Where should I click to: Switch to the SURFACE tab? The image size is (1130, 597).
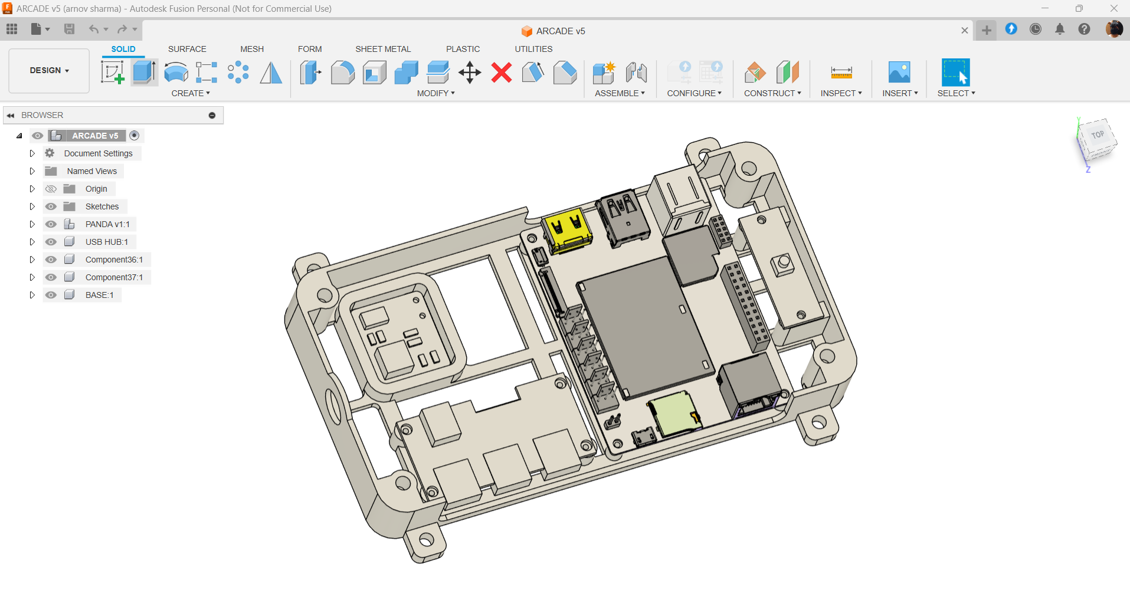pyautogui.click(x=187, y=49)
